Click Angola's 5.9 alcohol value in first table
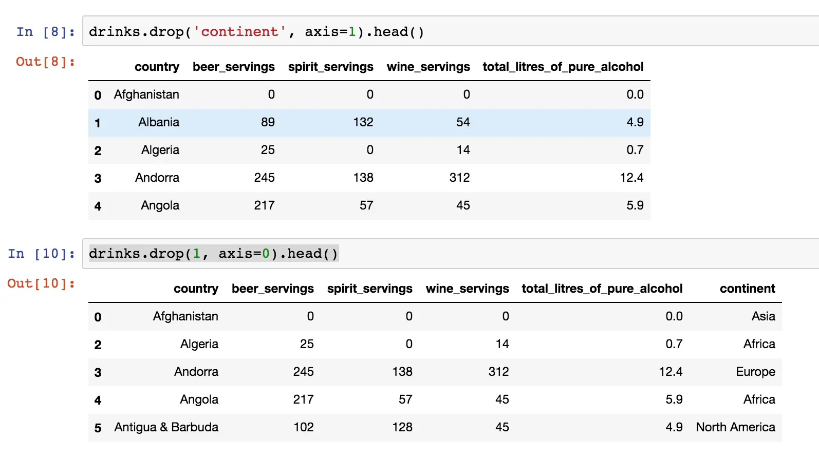This screenshot has height=457, width=819. pyautogui.click(x=635, y=205)
